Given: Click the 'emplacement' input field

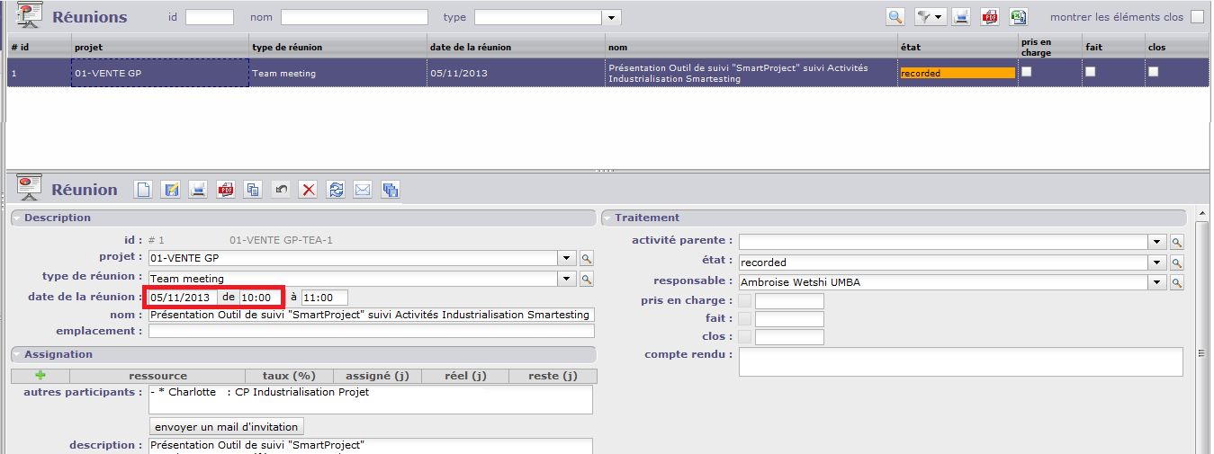Looking at the screenshot, I should 371,331.
